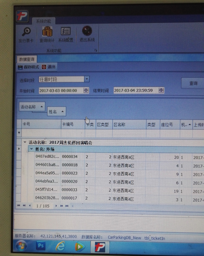Collapse the 姓名: 外场 group row
This screenshot has width=204, height=256.
click(x=31, y=149)
